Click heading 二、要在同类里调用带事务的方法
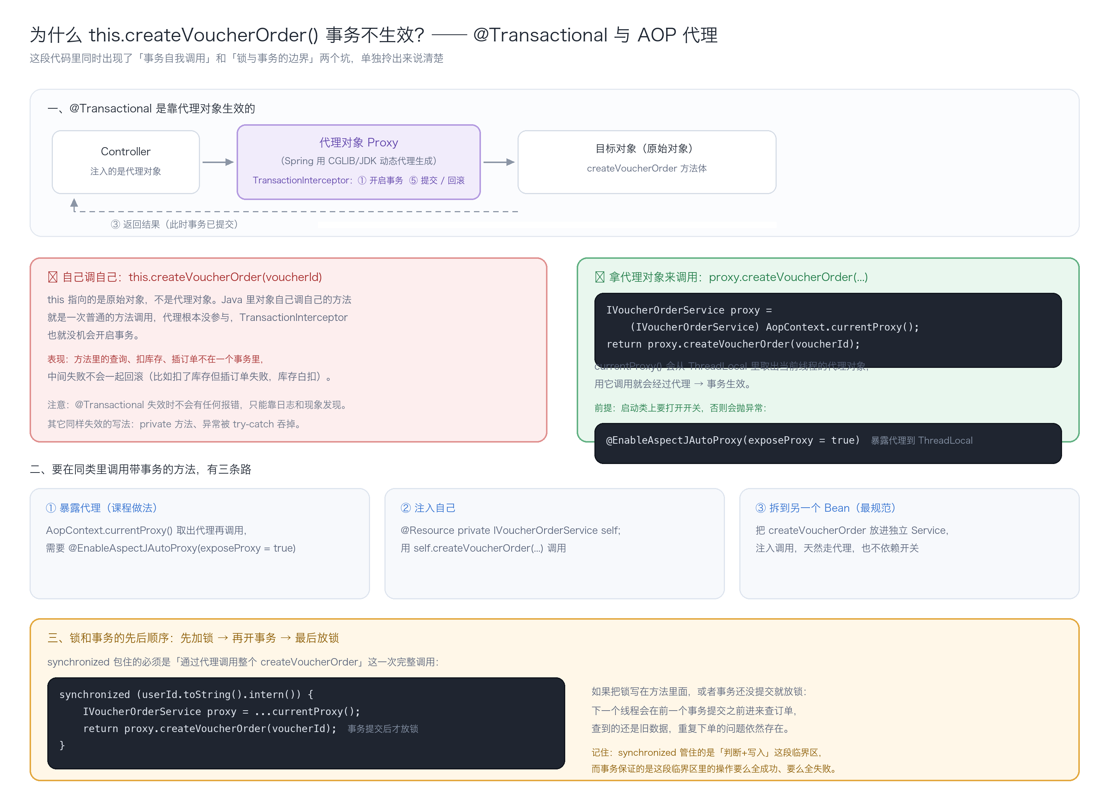 point(140,469)
